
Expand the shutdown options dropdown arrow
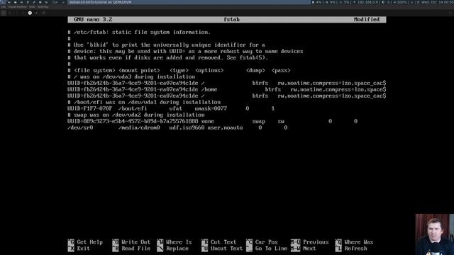pos(36,13)
